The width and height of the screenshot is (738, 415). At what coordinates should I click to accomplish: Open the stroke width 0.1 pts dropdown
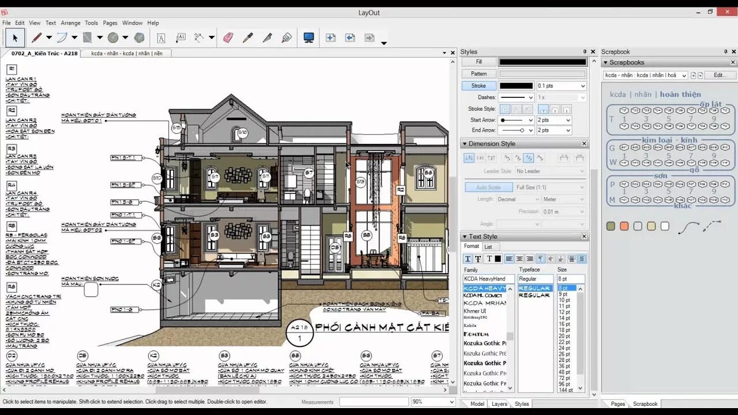[x=562, y=86]
